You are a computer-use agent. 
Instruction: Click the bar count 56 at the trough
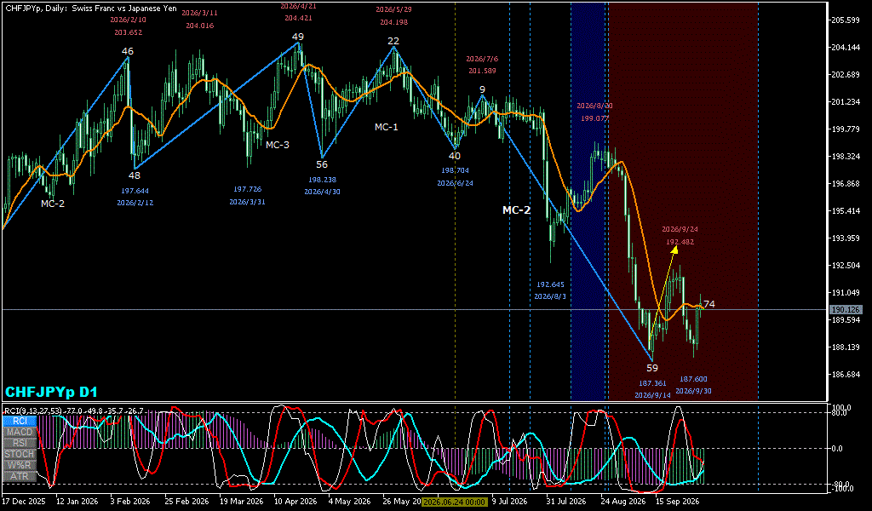(322, 164)
